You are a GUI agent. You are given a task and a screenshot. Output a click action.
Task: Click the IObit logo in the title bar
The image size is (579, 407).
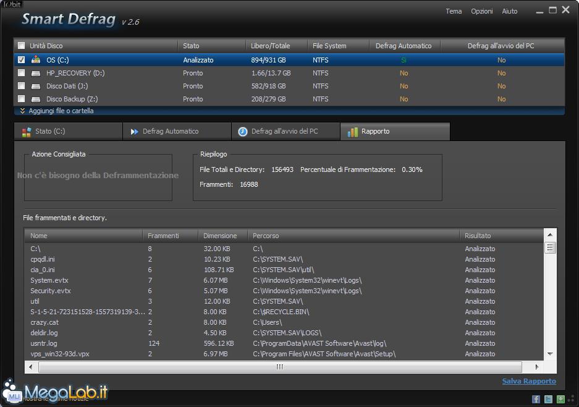pos(12,4)
